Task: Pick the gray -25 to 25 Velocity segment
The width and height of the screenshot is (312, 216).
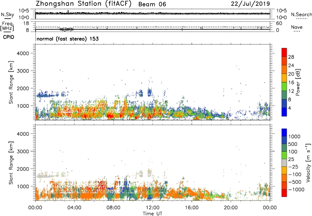Action: point(284,163)
